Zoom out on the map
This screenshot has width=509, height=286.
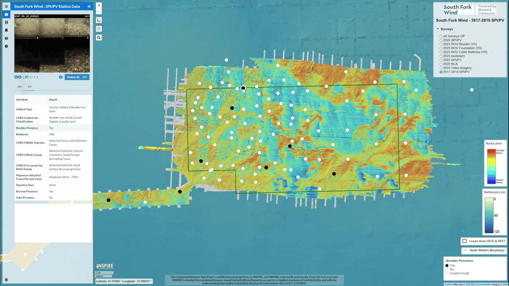pyautogui.click(x=99, y=12)
